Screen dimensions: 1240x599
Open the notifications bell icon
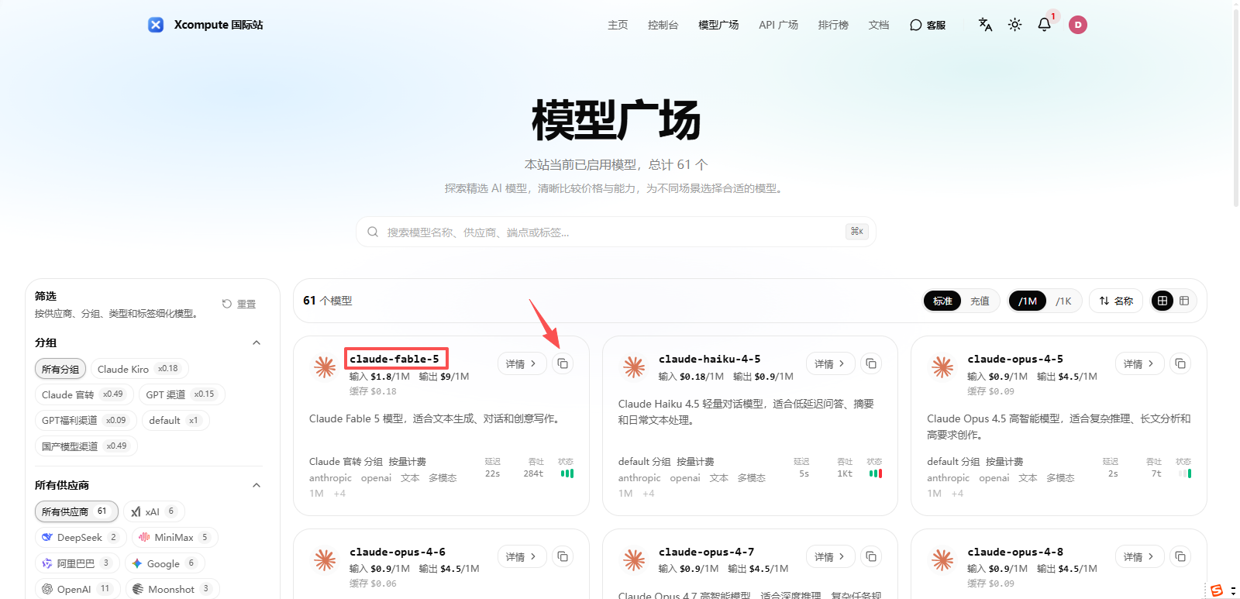[x=1044, y=25]
